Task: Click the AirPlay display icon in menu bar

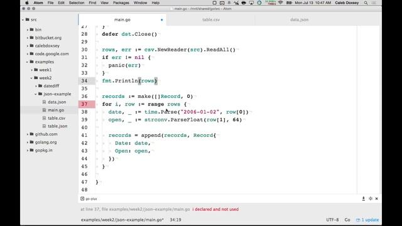Action: pos(251,3)
